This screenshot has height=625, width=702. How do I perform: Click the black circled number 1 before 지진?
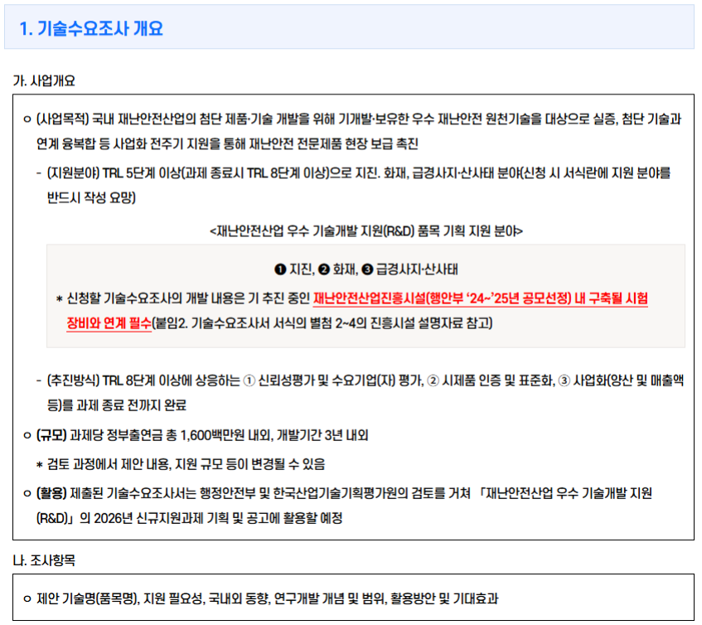280,270
